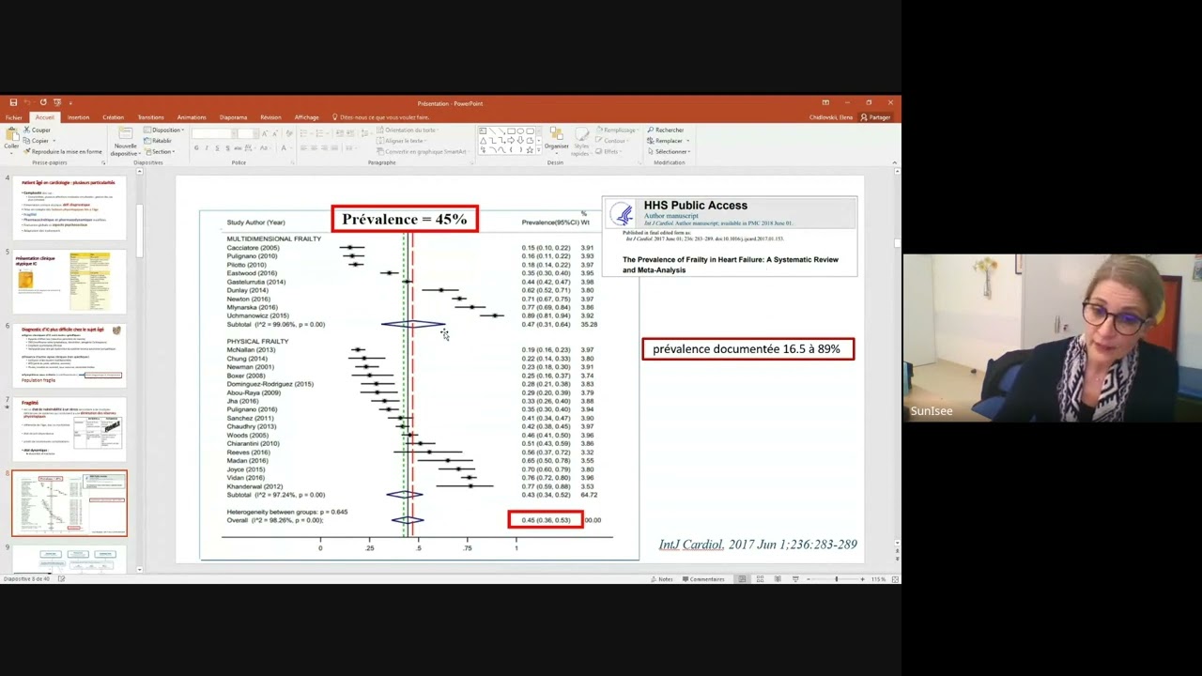The height and width of the screenshot is (676, 1202).
Task: Click Reproduire la mise en forme
Action: (62, 151)
